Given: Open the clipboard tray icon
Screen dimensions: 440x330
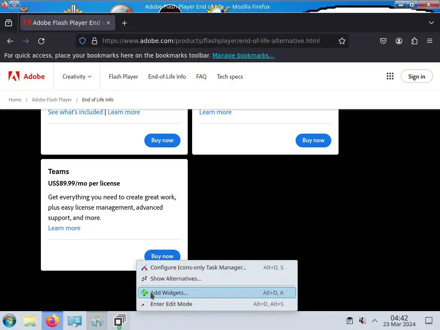Looking at the screenshot, I should [x=350, y=321].
